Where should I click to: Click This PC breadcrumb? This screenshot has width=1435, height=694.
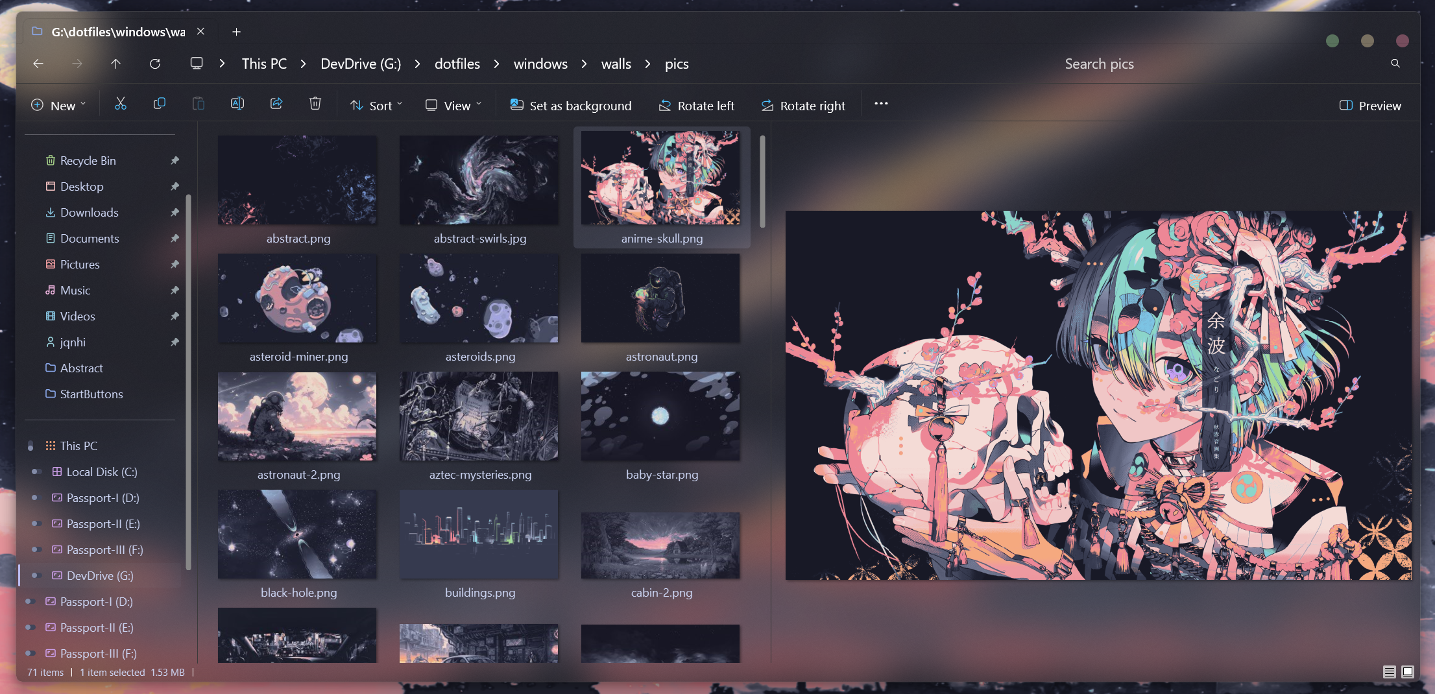(264, 64)
